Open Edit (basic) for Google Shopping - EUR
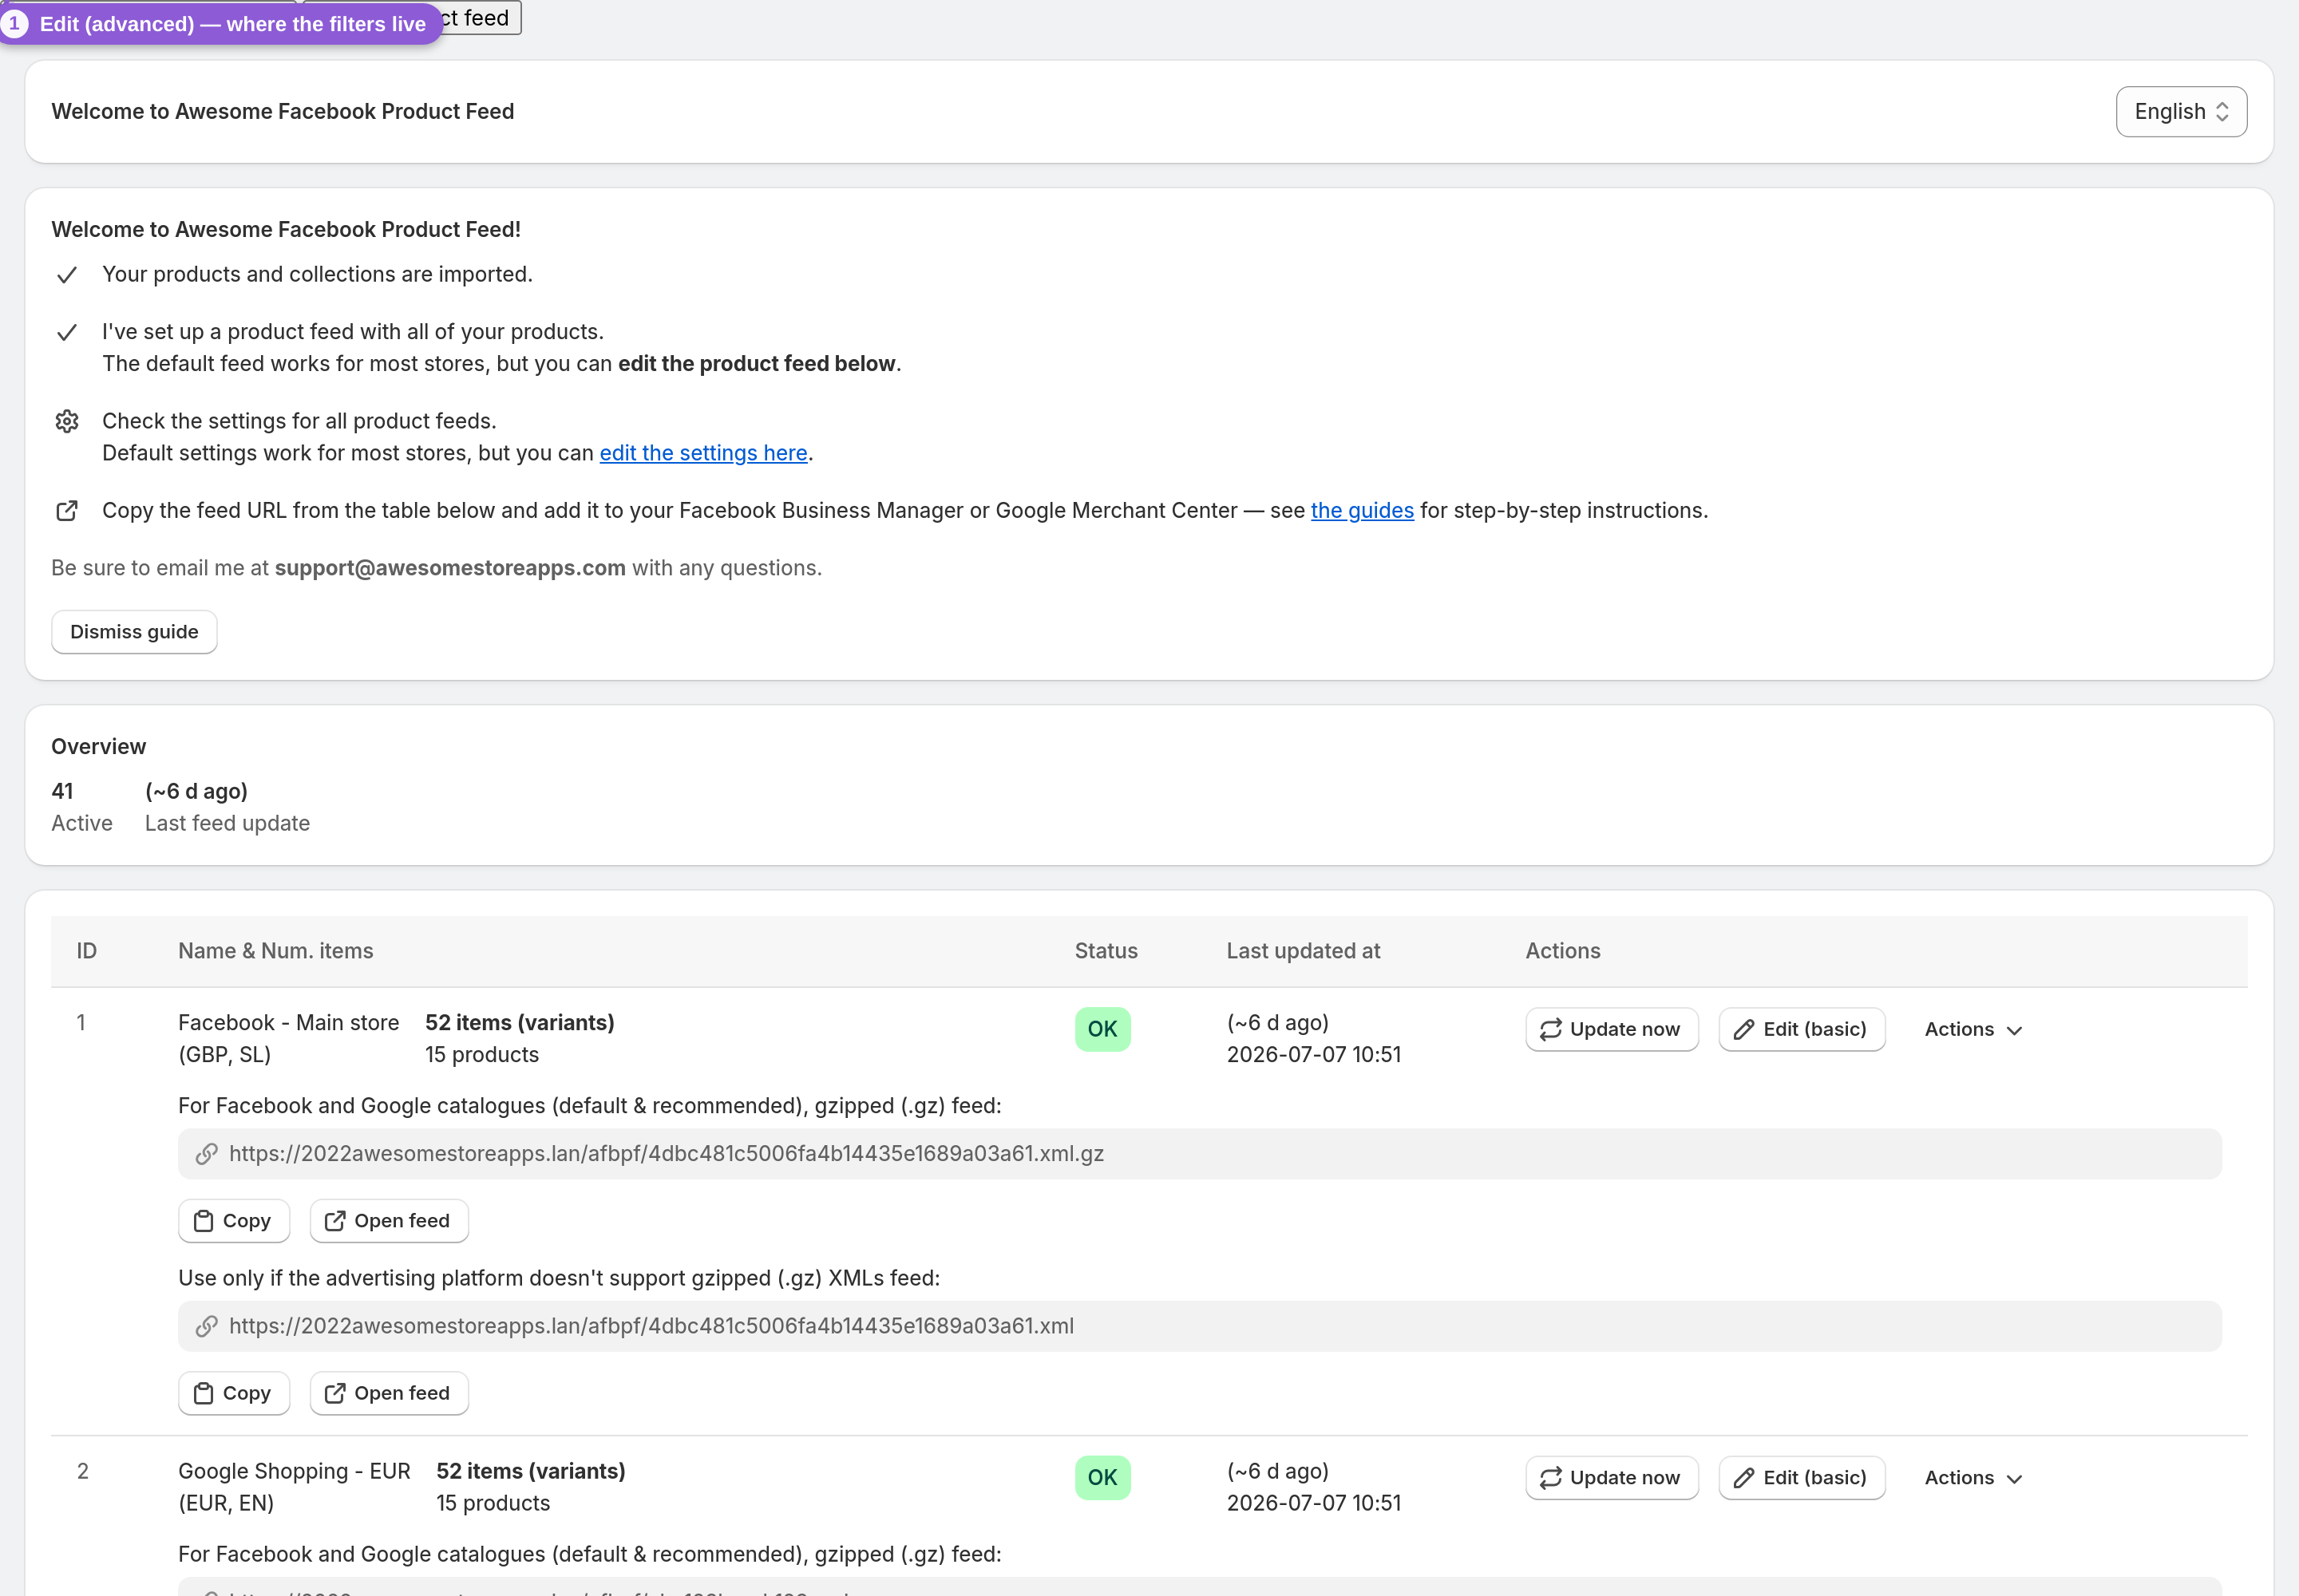Viewport: 2299px width, 1596px height. coord(1802,1478)
